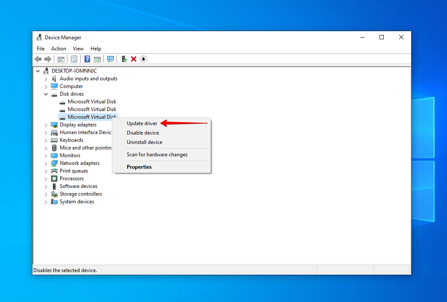Click the Monitors category icon
Viewport: 447px width, 302px height.
[x=54, y=155]
